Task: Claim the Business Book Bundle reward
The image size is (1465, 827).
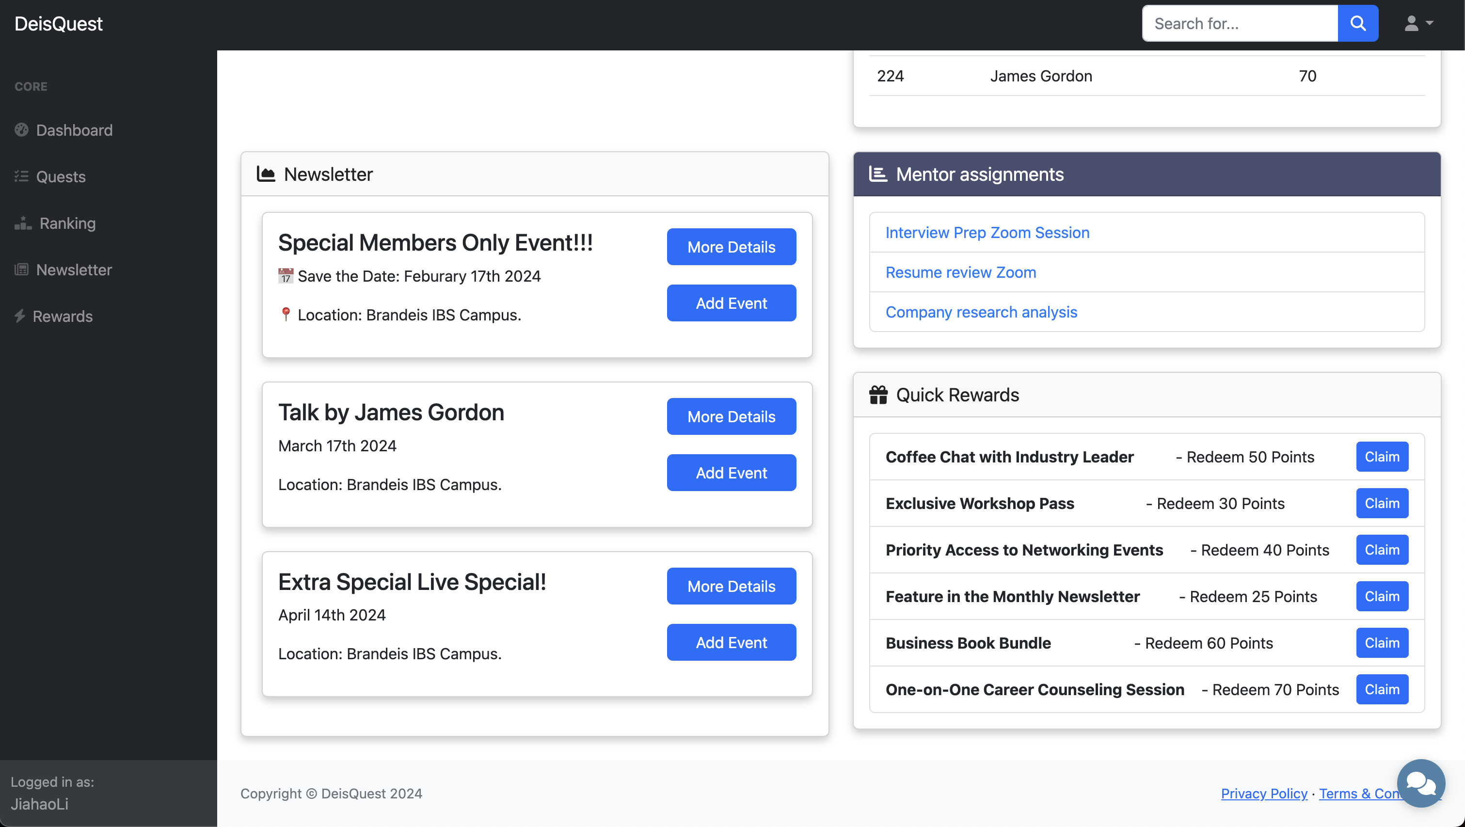Action: (1382, 643)
